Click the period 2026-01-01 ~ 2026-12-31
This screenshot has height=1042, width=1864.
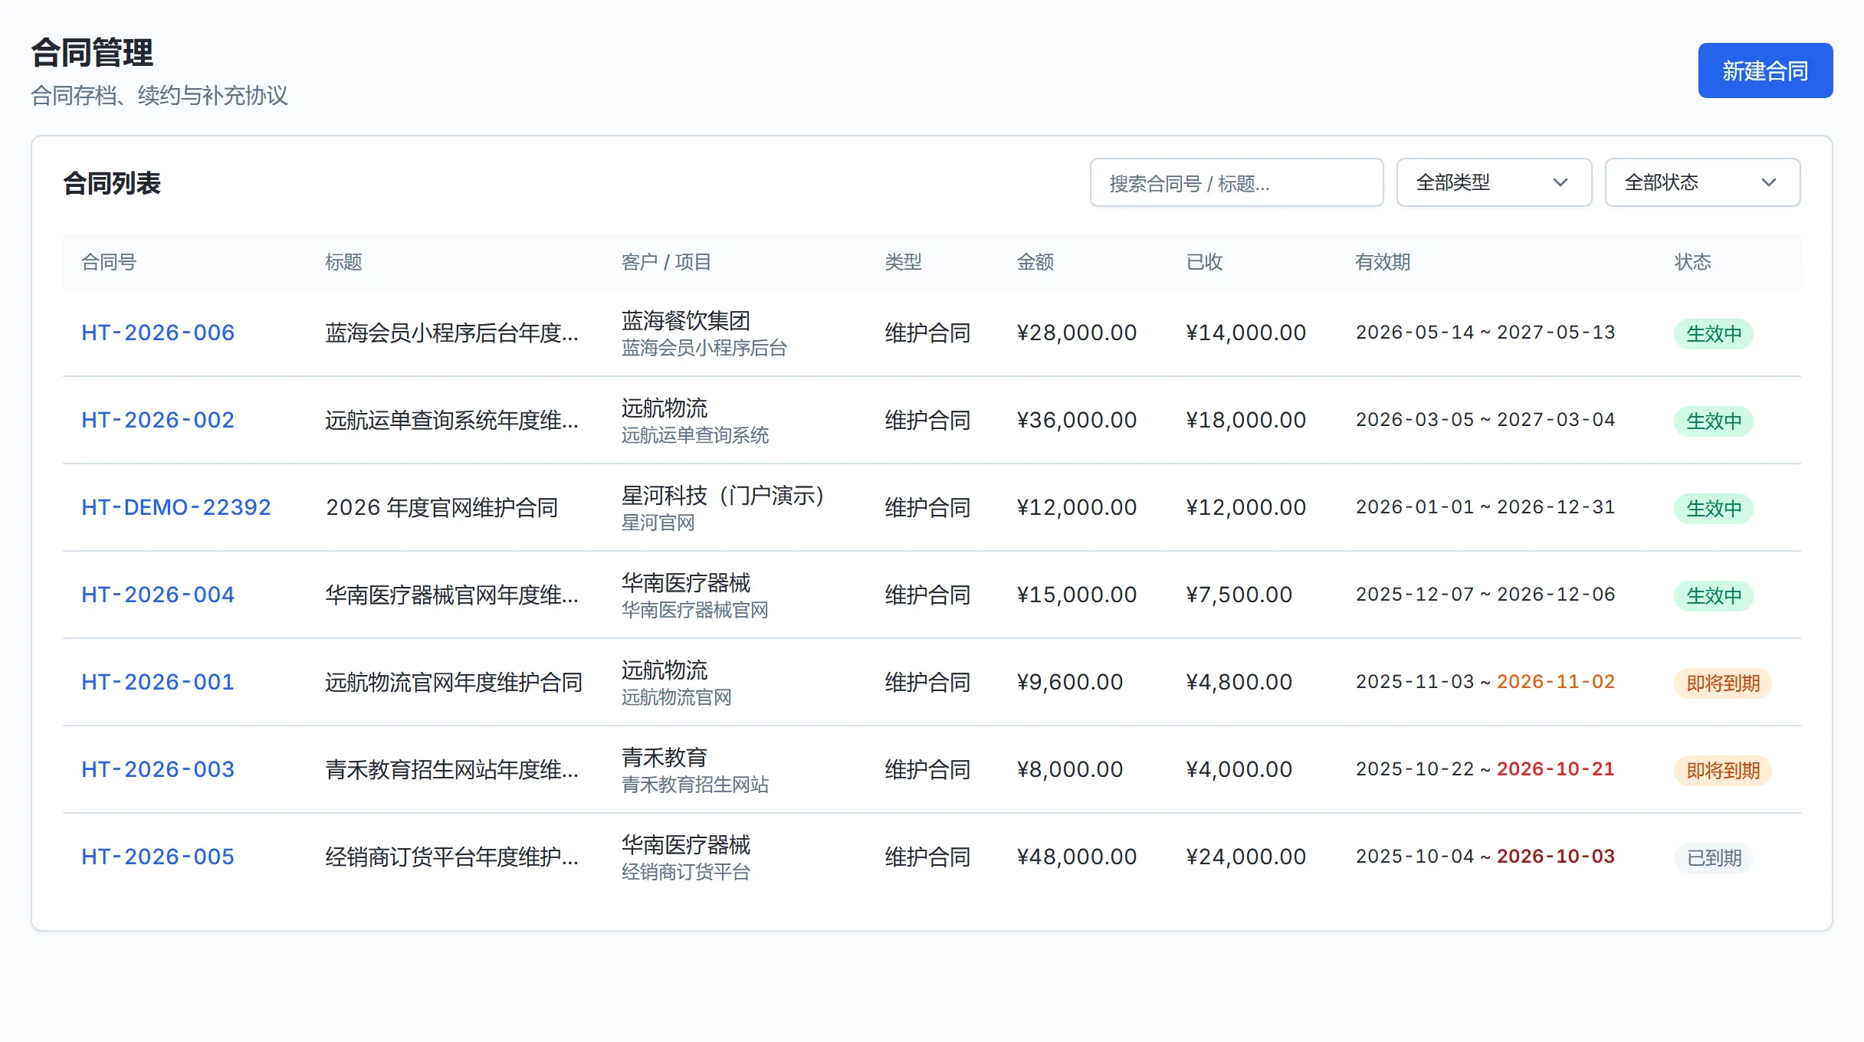[x=1485, y=507]
